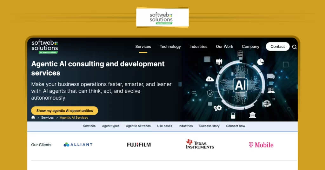Click the Make your business operations paragraph
Viewport: 325px width, 170px height.
(101, 91)
